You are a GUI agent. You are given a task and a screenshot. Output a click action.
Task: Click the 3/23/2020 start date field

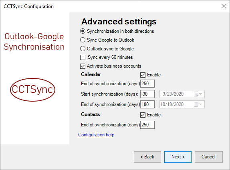pos(182,94)
